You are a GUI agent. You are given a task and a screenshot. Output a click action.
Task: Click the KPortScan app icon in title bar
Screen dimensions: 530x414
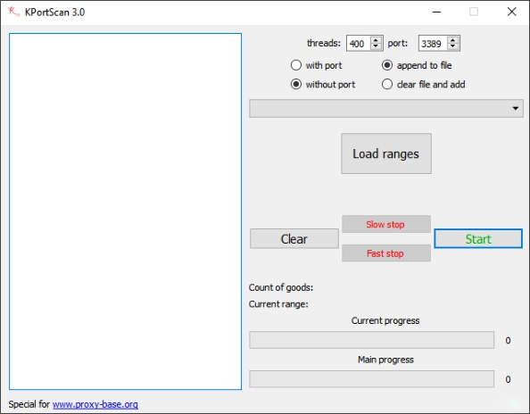click(x=14, y=12)
